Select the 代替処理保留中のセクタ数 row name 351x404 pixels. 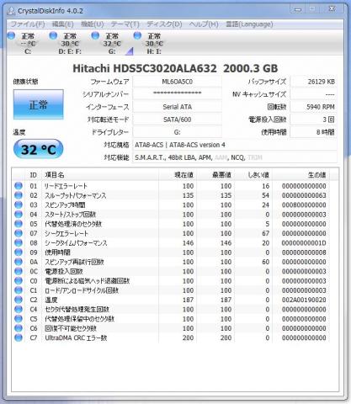click(80, 319)
